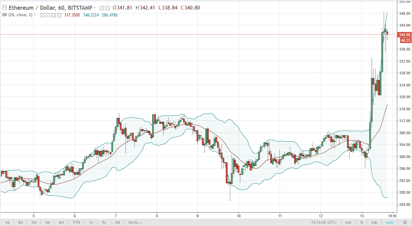Toggle visibility of the main price series
Image resolution: width=412 pixels, height=226 pixels.
click(x=102, y=8)
